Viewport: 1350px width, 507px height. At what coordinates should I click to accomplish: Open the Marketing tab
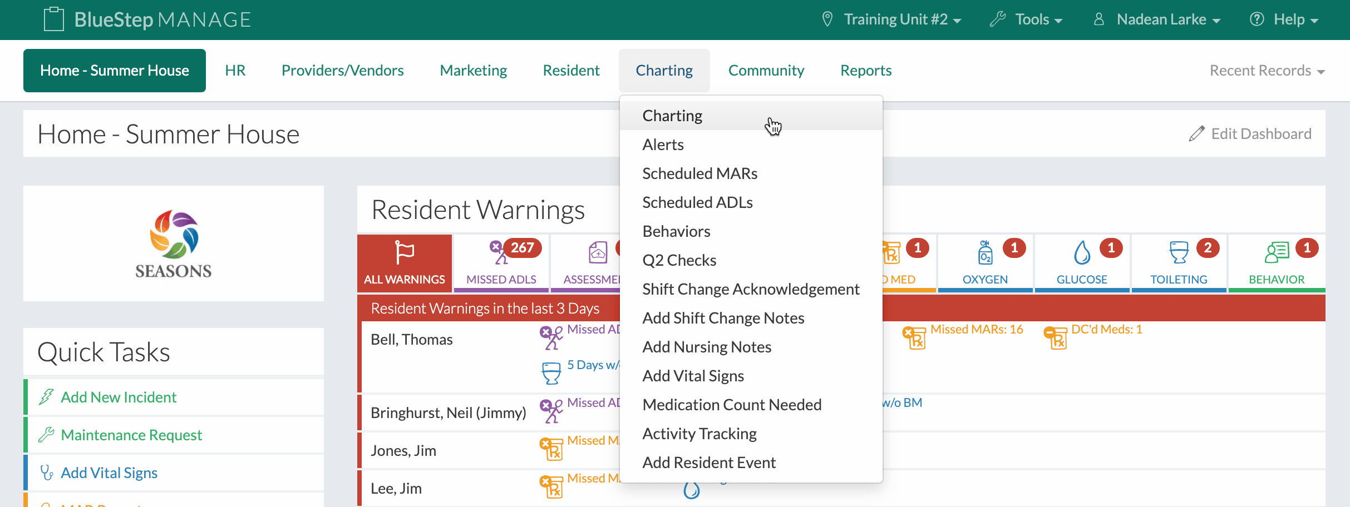click(474, 71)
